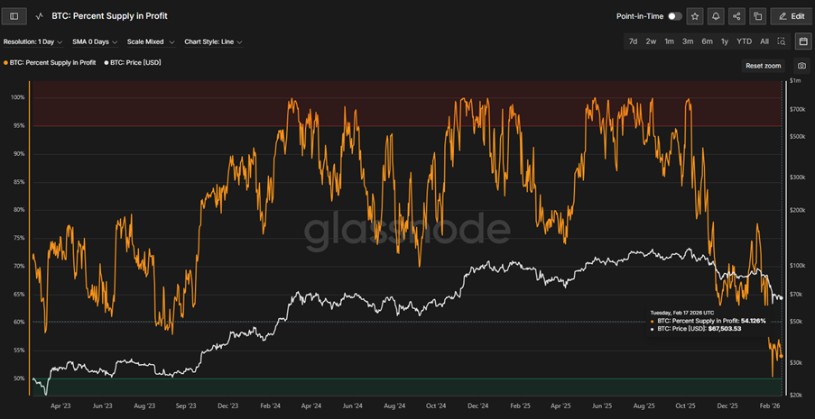Set an alert using the bell icon
815x419 pixels.
pyautogui.click(x=716, y=16)
